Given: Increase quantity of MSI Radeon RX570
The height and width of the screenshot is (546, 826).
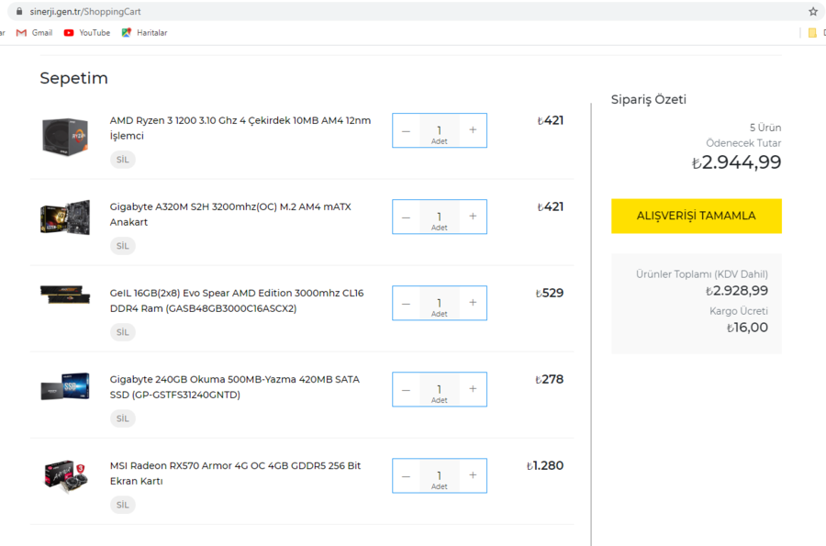Looking at the screenshot, I should [x=473, y=475].
